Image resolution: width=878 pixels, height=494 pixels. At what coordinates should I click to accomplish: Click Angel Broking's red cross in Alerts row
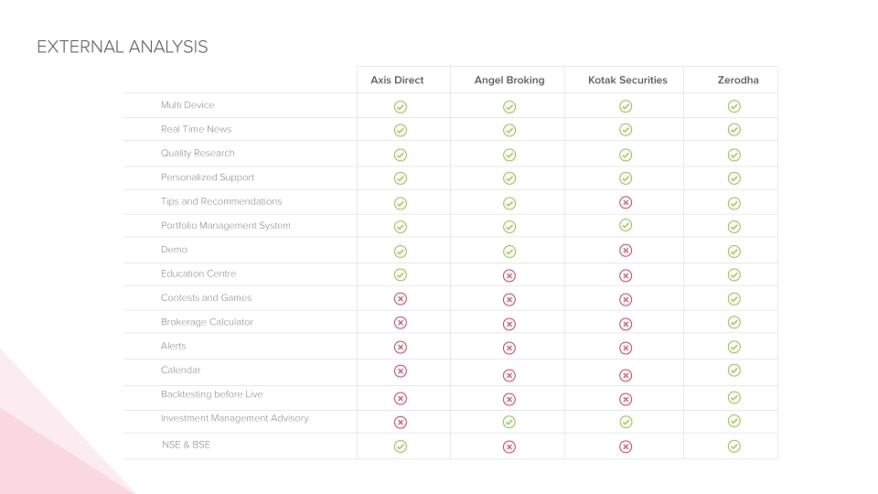[509, 348]
